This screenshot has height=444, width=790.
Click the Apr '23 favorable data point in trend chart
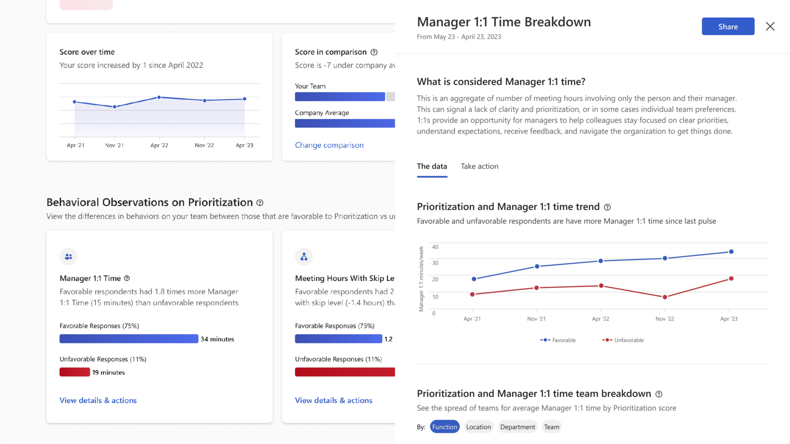click(731, 252)
